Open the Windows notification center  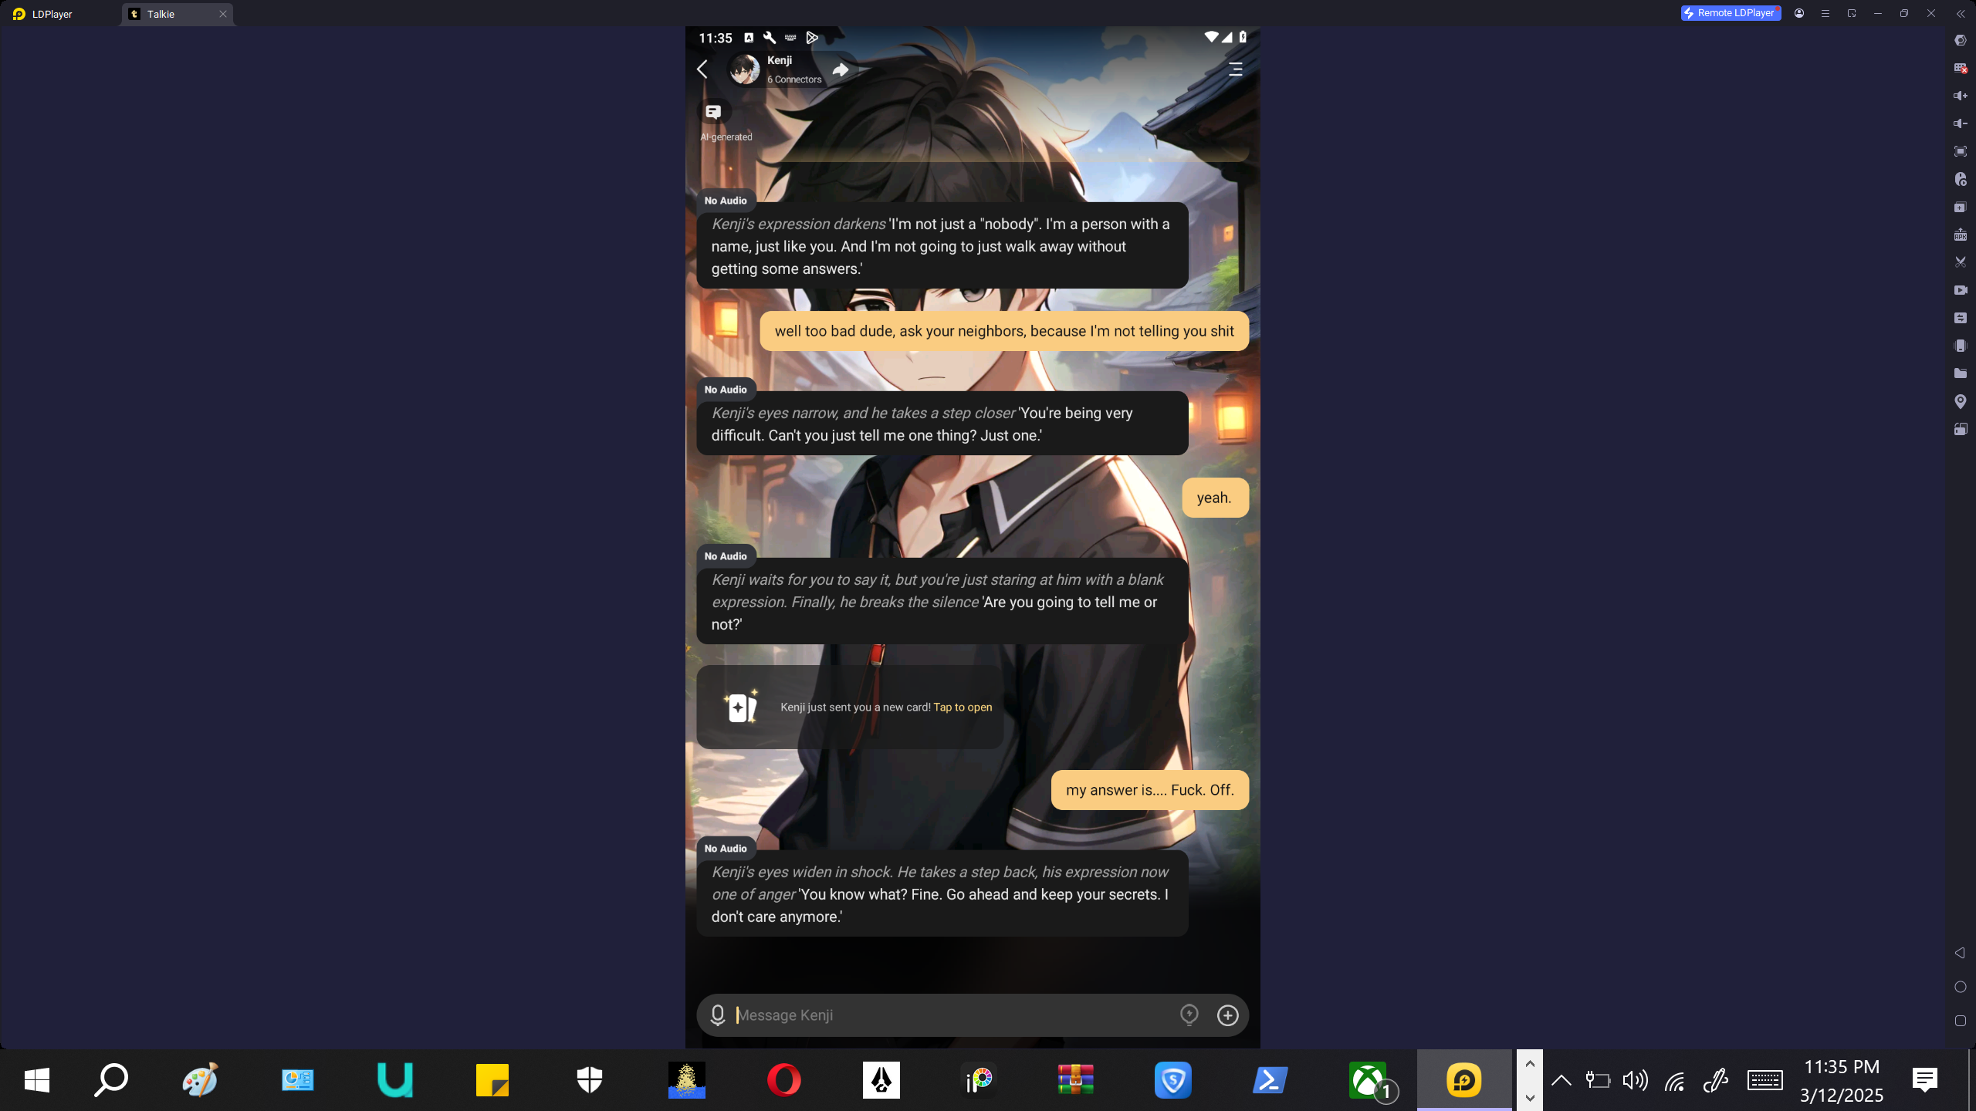coord(1925,1080)
